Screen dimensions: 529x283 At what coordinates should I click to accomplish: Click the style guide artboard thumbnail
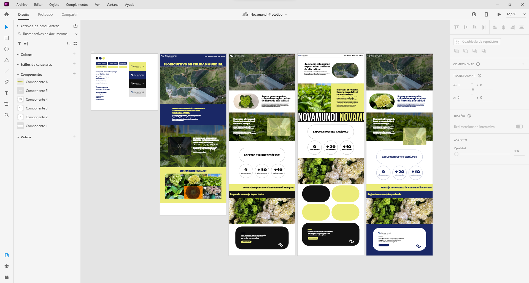point(124,82)
